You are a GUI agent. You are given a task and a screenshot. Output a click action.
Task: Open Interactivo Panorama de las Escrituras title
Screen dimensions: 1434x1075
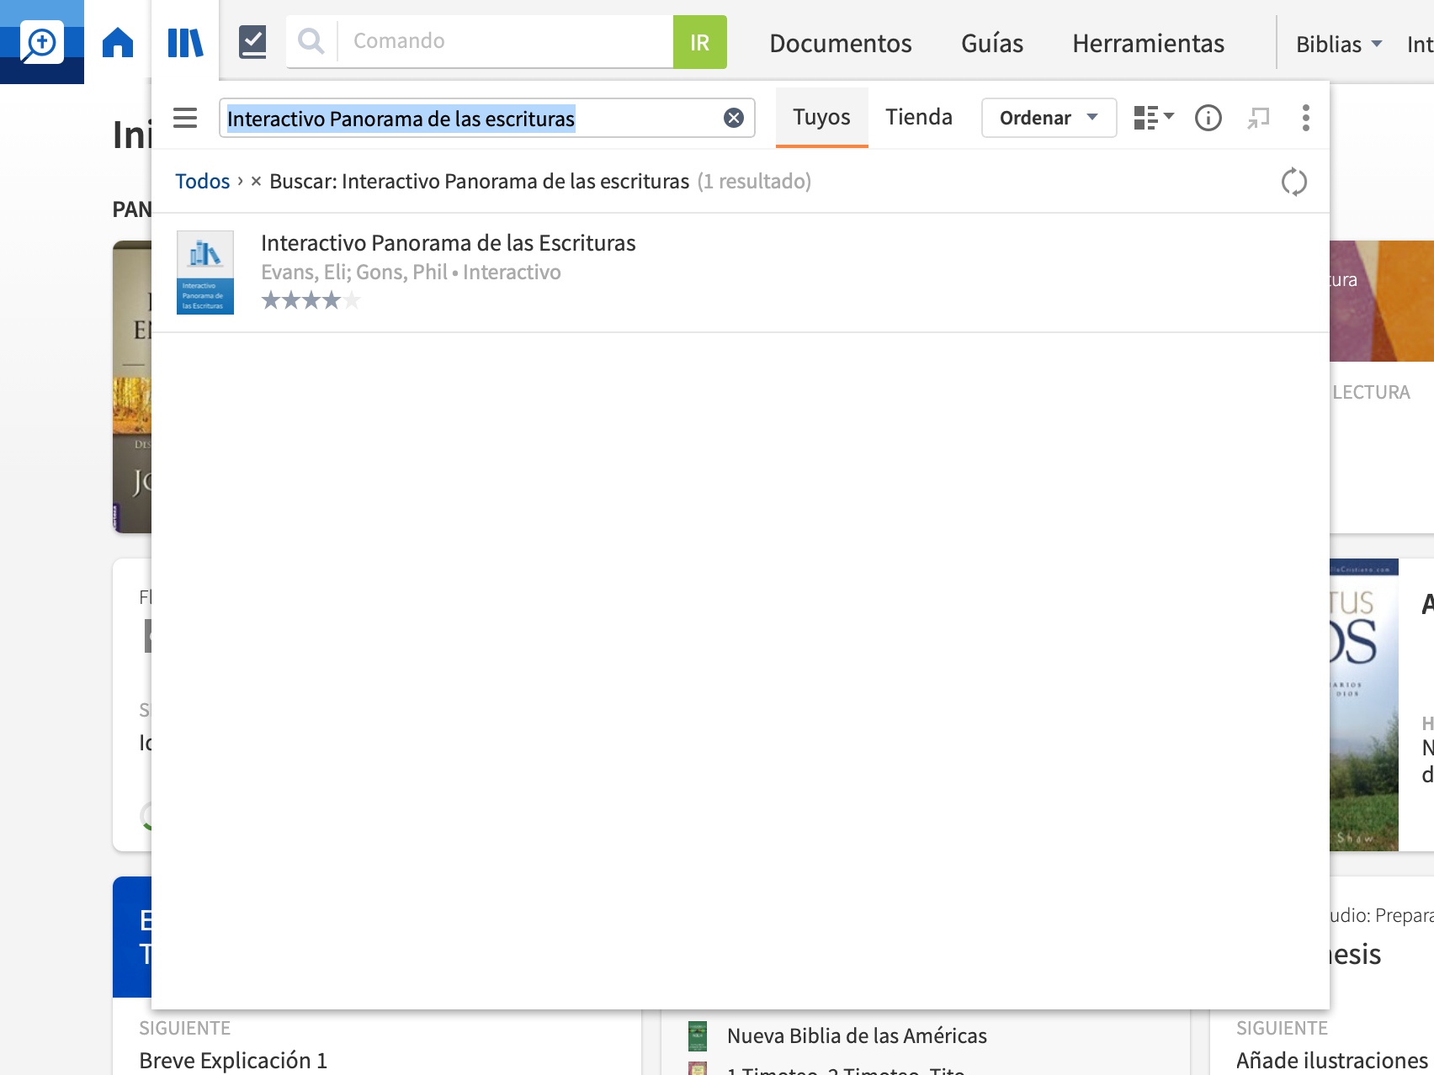point(448,243)
